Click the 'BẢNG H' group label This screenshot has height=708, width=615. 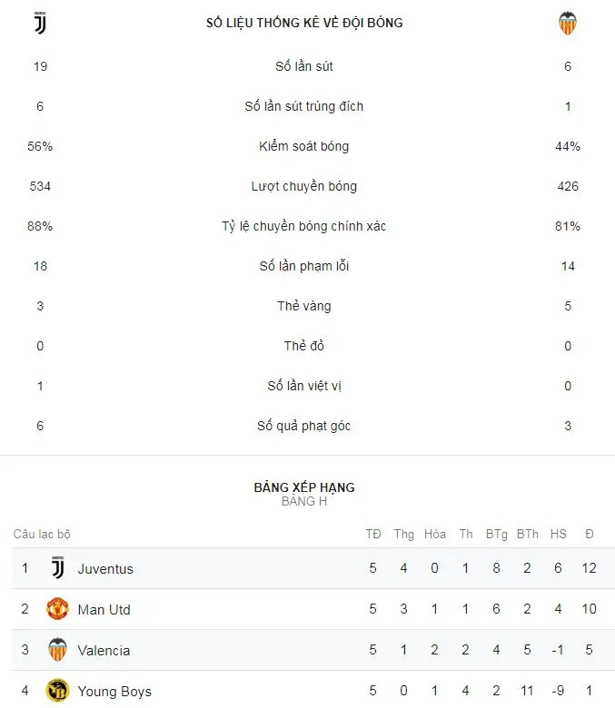click(304, 501)
